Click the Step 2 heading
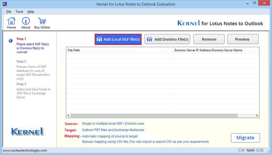The image size is (272, 155). 21,61
